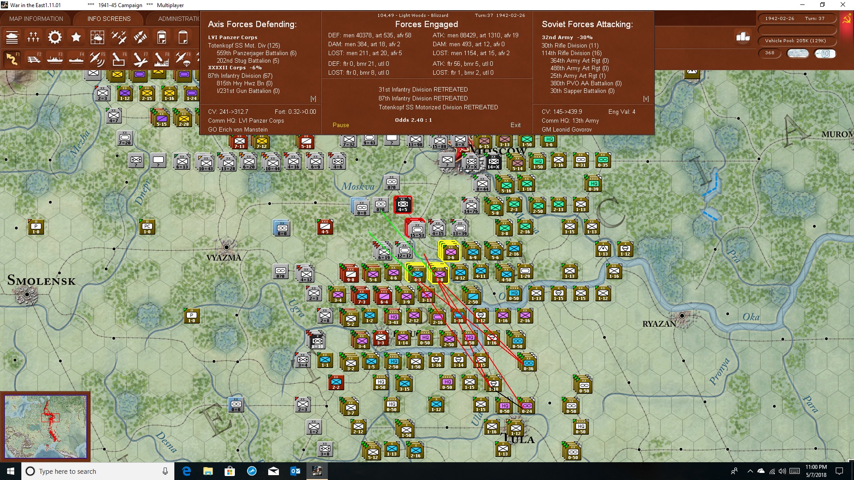Click the snow ground condition indicator
This screenshot has width=854, height=480.
(798, 53)
